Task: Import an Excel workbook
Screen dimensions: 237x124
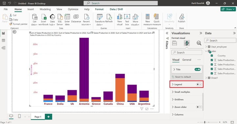Action: [43, 20]
